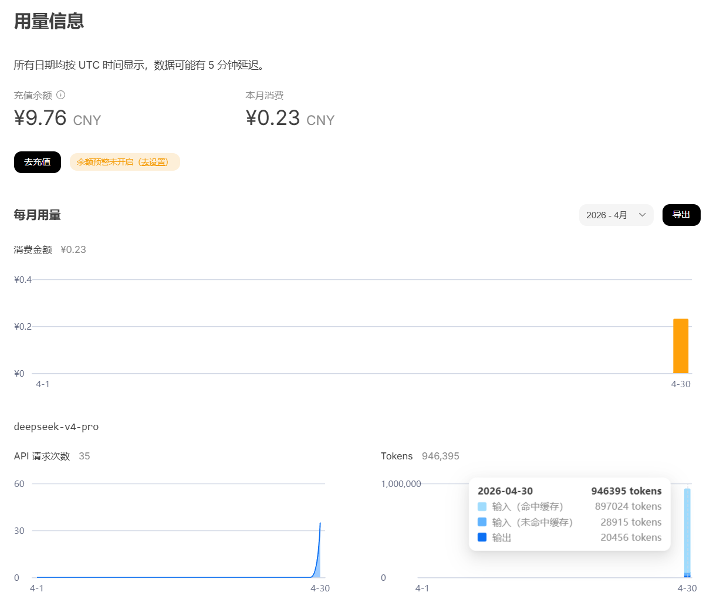
Task: Select the ¥9.76 CNY balance amount
Action: (58, 119)
